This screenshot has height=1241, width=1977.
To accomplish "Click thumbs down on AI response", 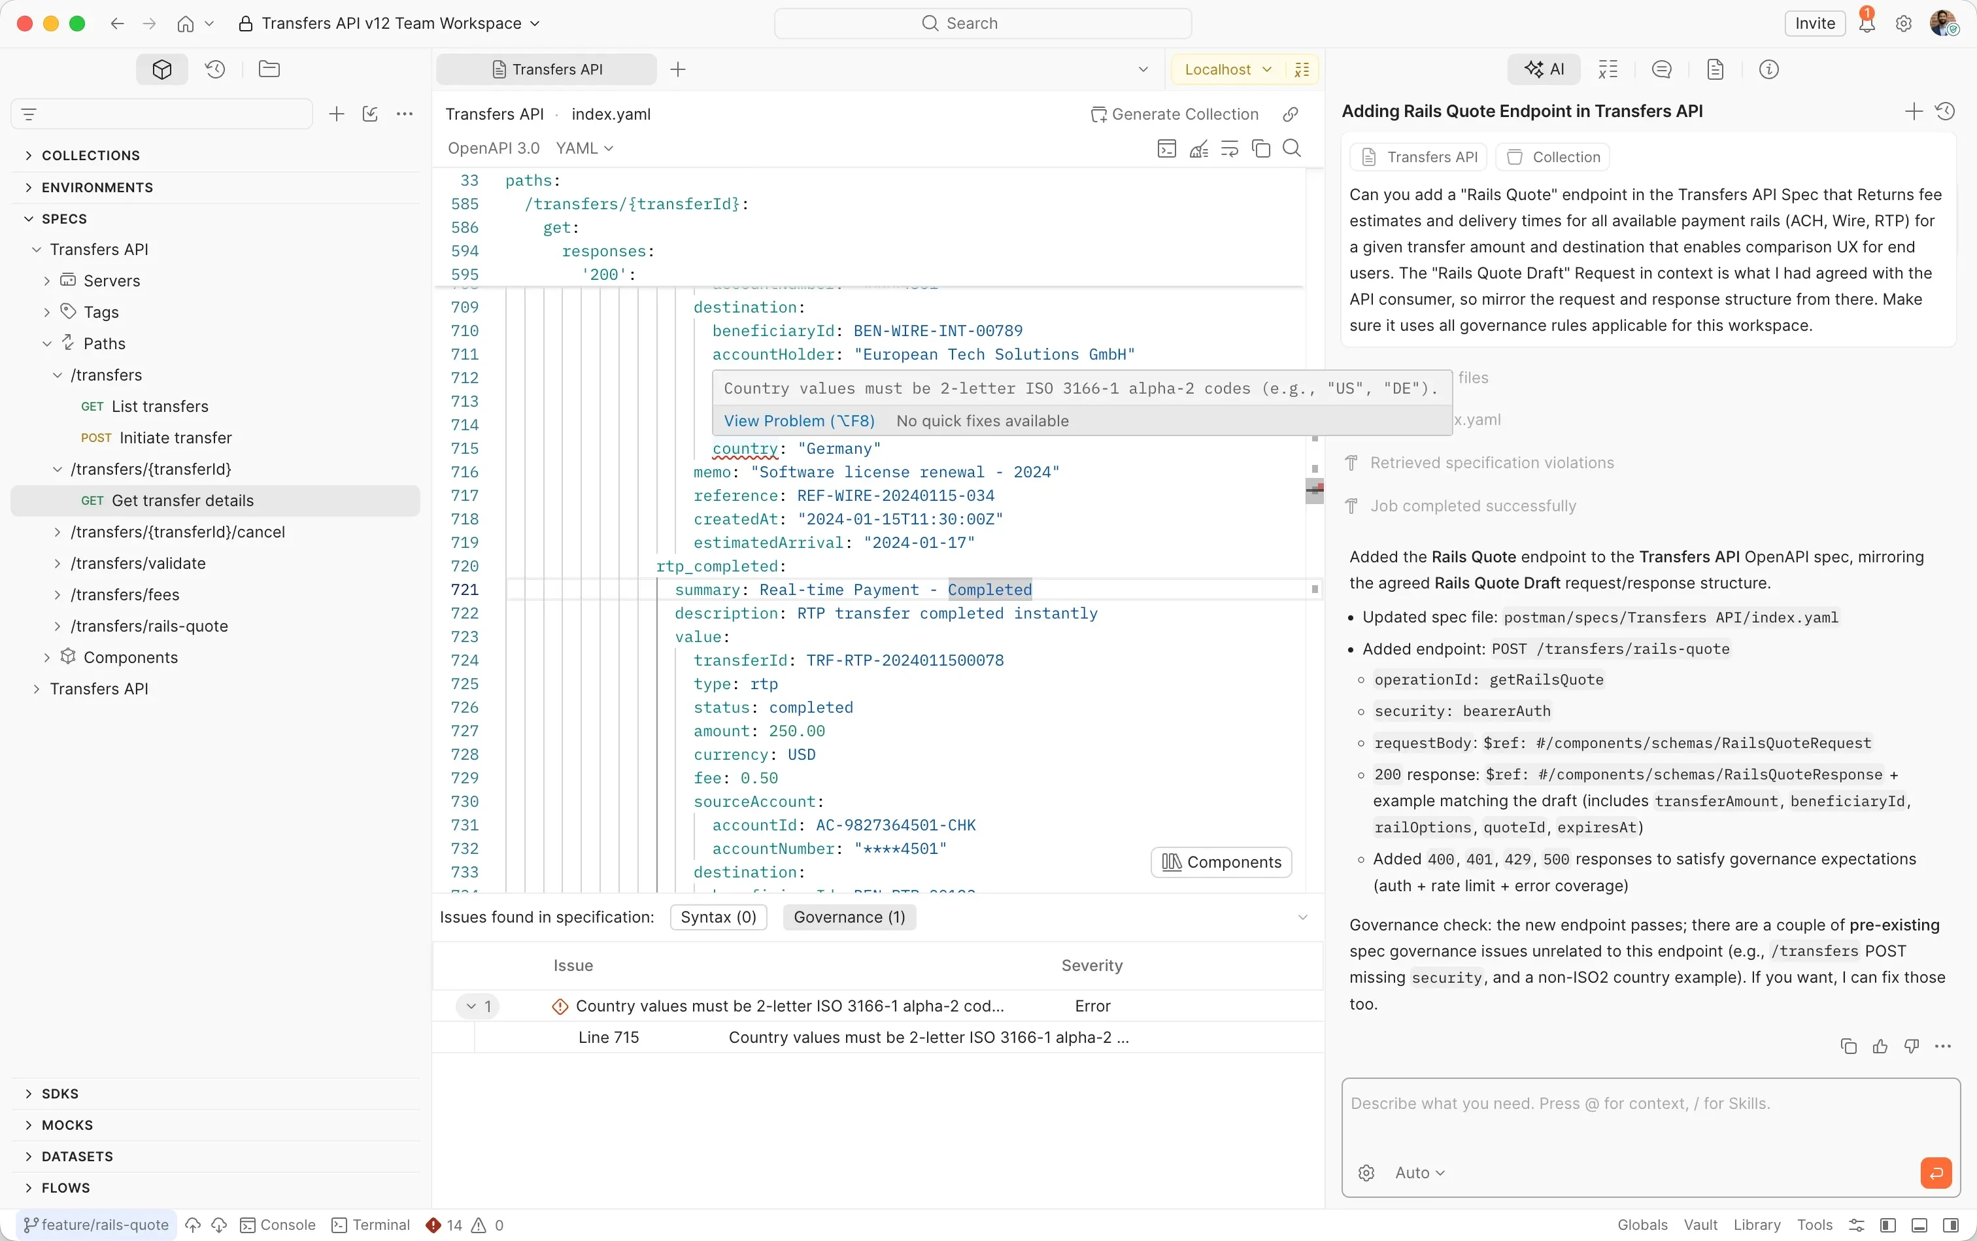I will (1912, 1046).
